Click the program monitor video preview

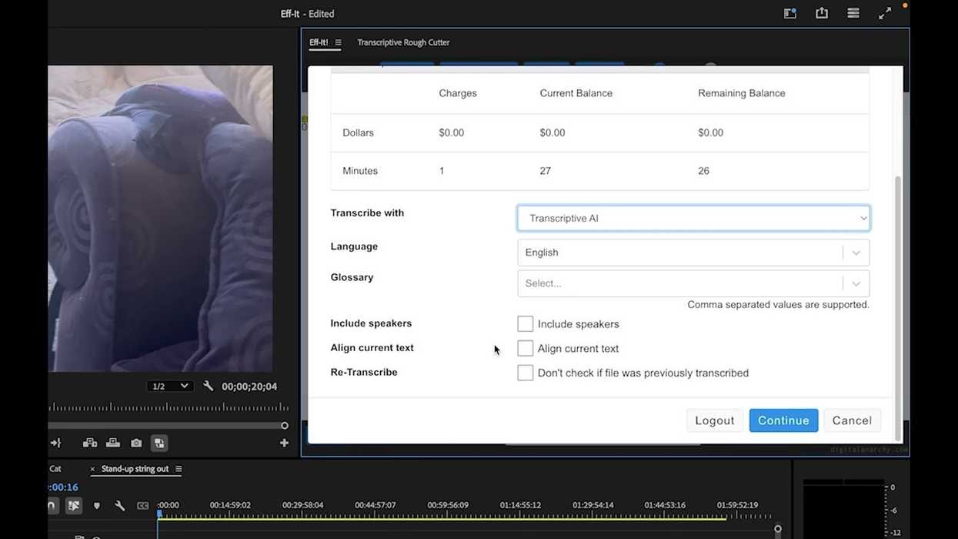pos(160,219)
